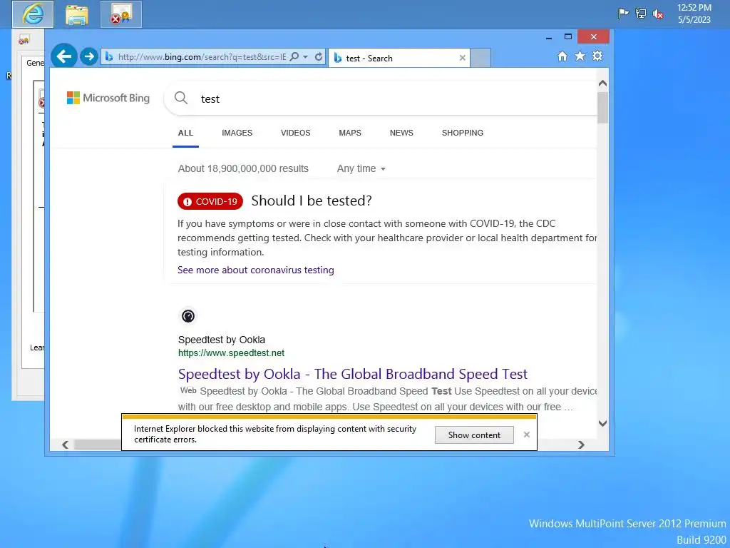Switch to the VIDEOS tab
Image resolution: width=730 pixels, height=548 pixels.
click(x=296, y=133)
